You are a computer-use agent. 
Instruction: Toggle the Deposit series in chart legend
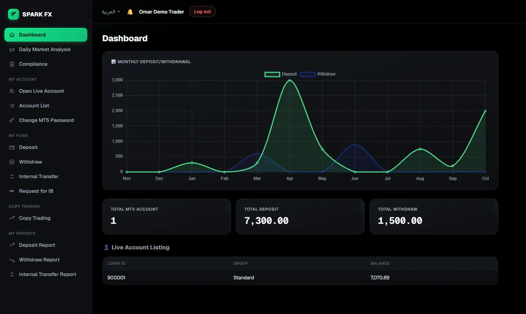coord(281,74)
